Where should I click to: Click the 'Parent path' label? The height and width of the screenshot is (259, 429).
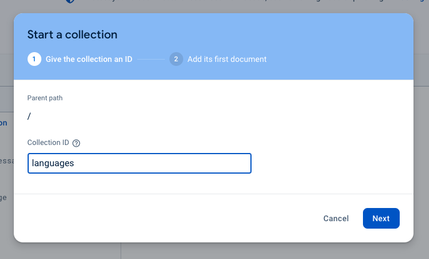pos(45,98)
